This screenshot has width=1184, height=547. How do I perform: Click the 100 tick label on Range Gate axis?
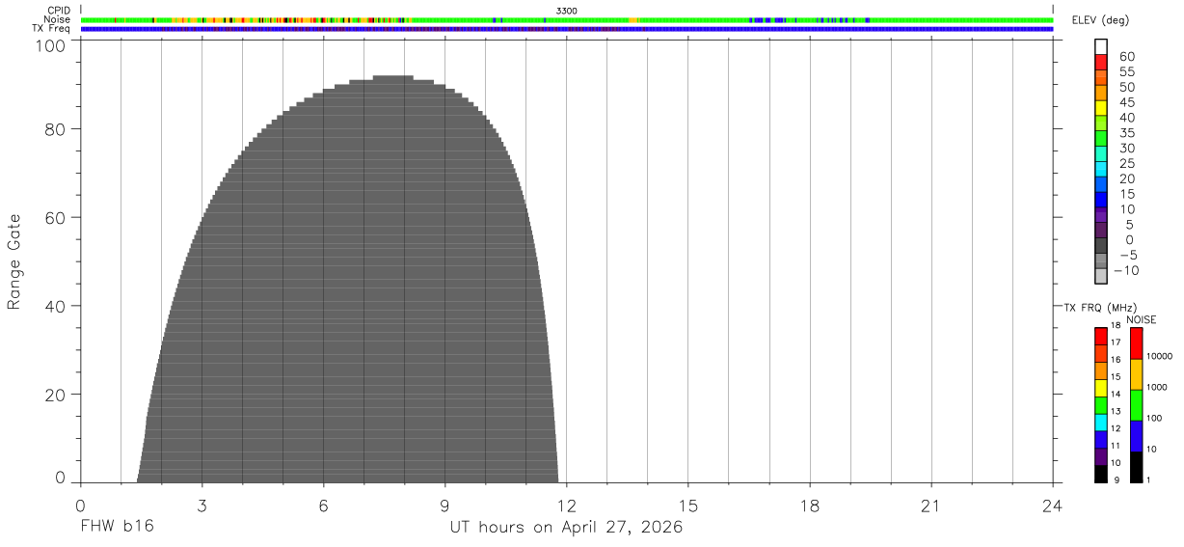click(x=48, y=45)
